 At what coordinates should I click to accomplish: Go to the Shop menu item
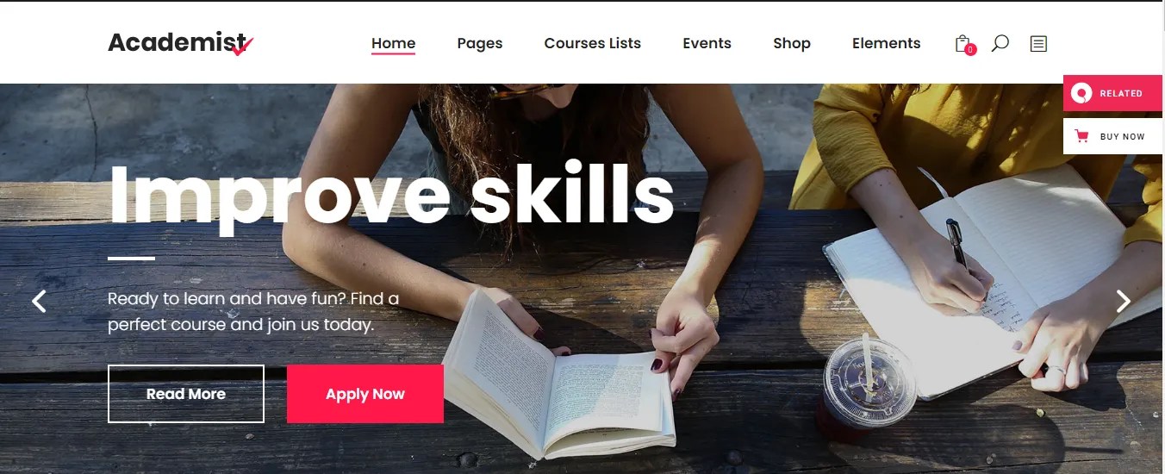[x=792, y=43]
